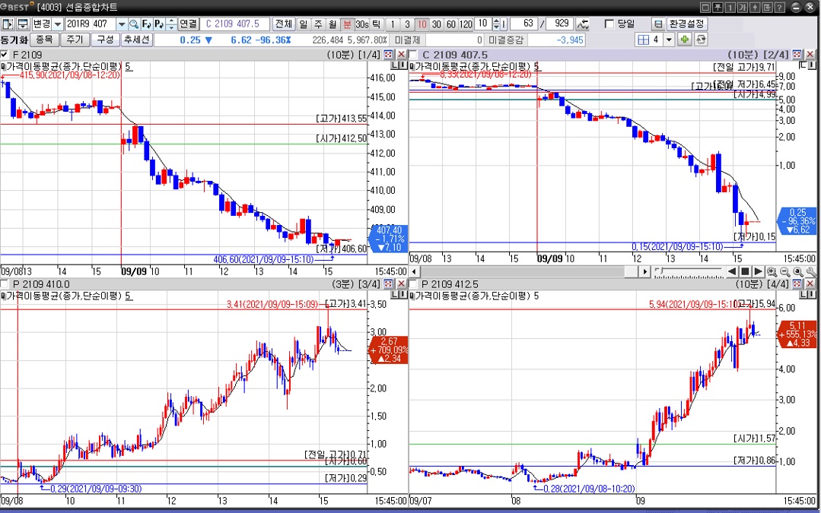Image resolution: width=821 pixels, height=513 pixels.
Task: Maximize the P 2109 410.0 chart pane
Action: tap(388, 283)
